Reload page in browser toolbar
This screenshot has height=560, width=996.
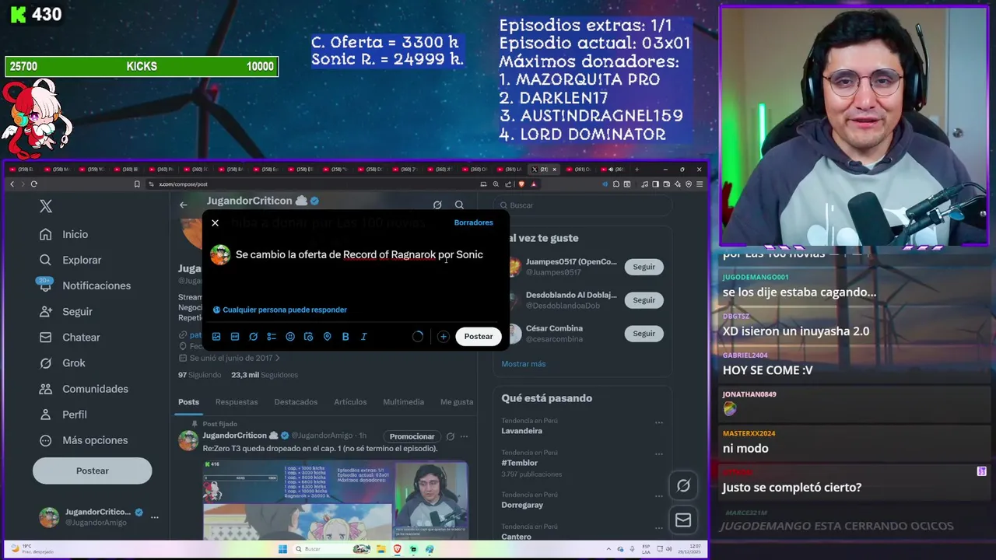[33, 184]
